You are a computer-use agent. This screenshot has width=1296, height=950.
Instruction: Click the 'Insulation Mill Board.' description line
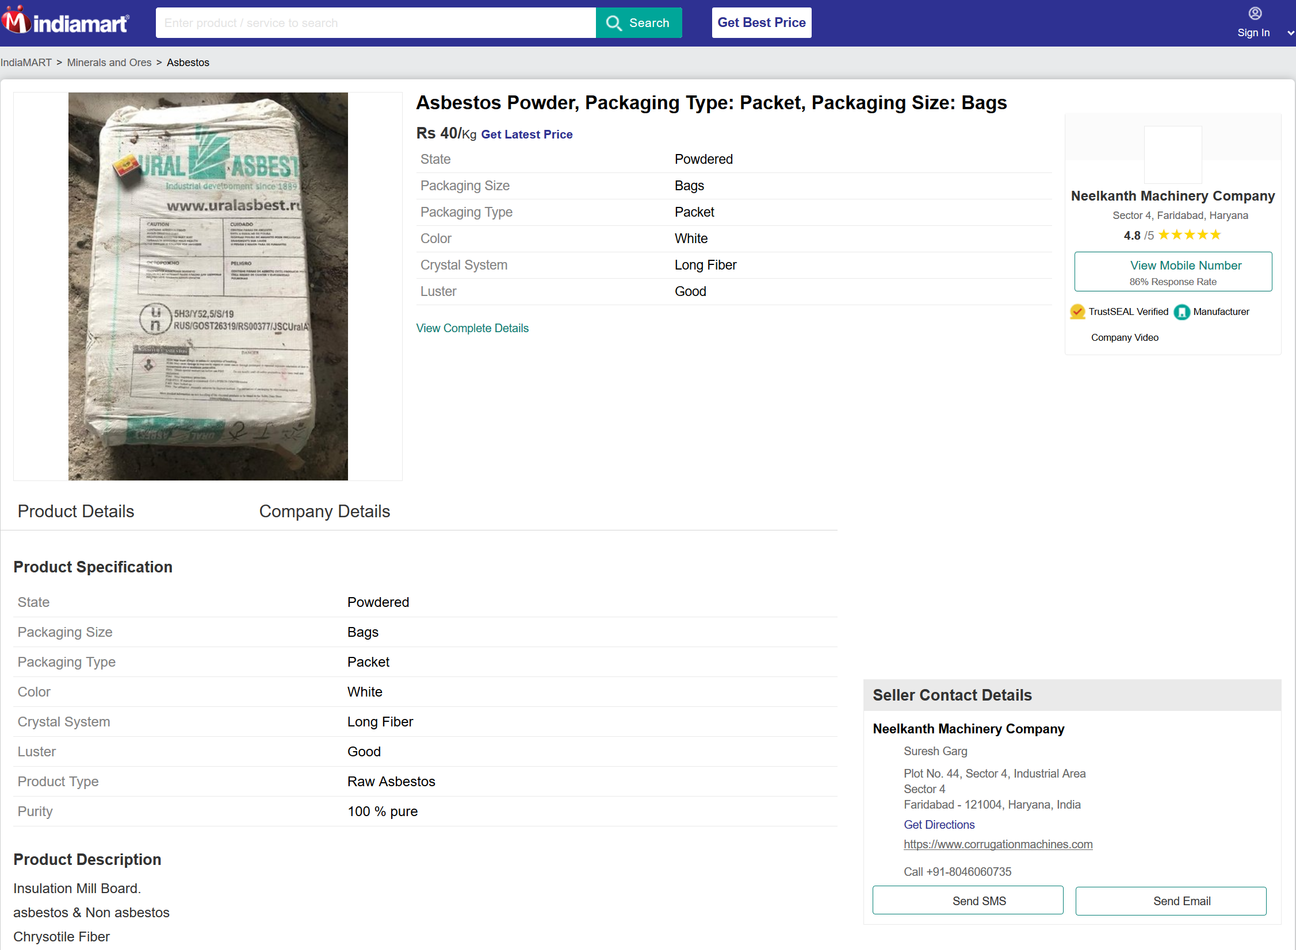[x=77, y=889]
